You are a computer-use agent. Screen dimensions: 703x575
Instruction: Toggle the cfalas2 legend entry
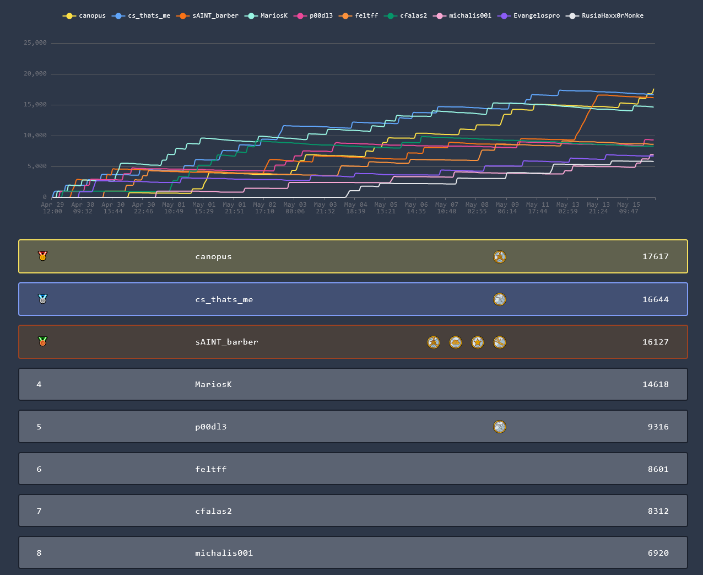407,16
